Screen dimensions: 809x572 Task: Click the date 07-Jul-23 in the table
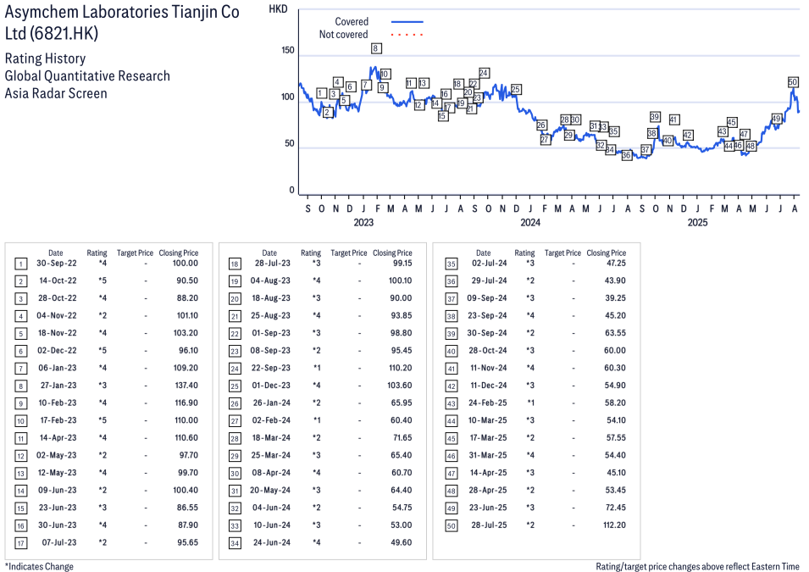pos(58,542)
